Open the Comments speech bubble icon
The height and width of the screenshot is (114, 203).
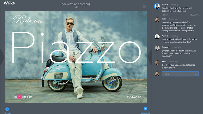(145, 109)
